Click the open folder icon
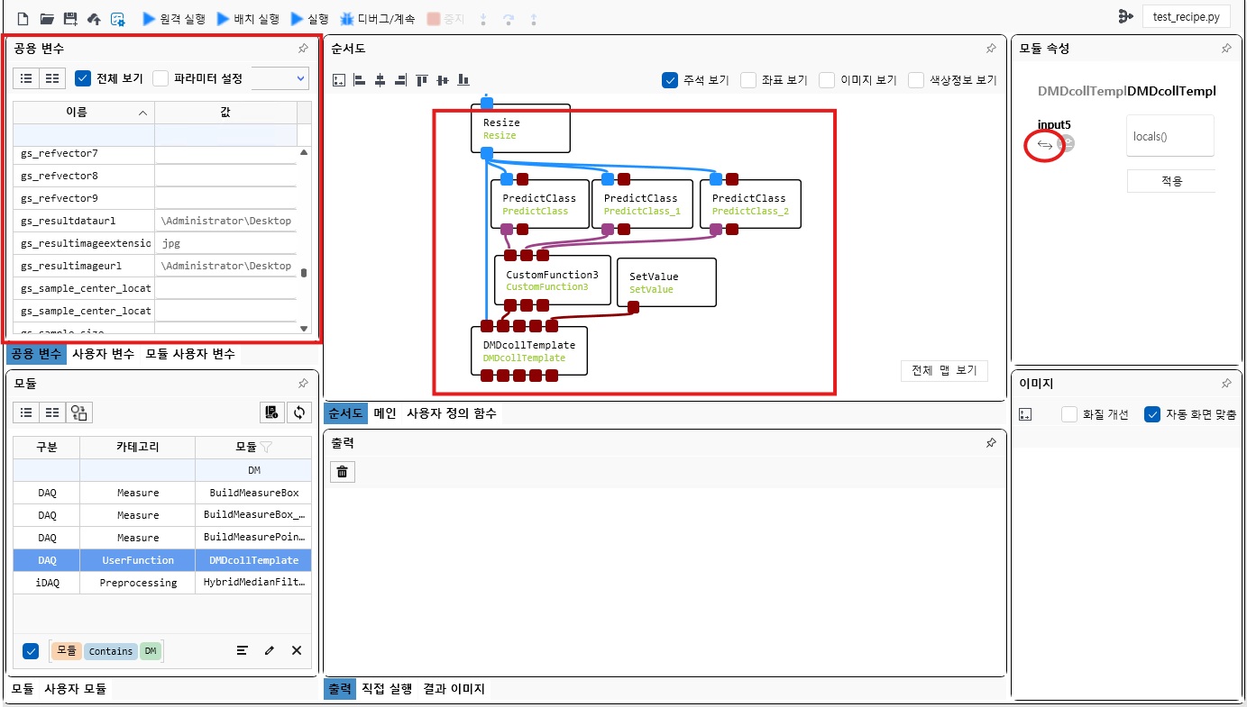This screenshot has height=707, width=1247. (x=47, y=18)
